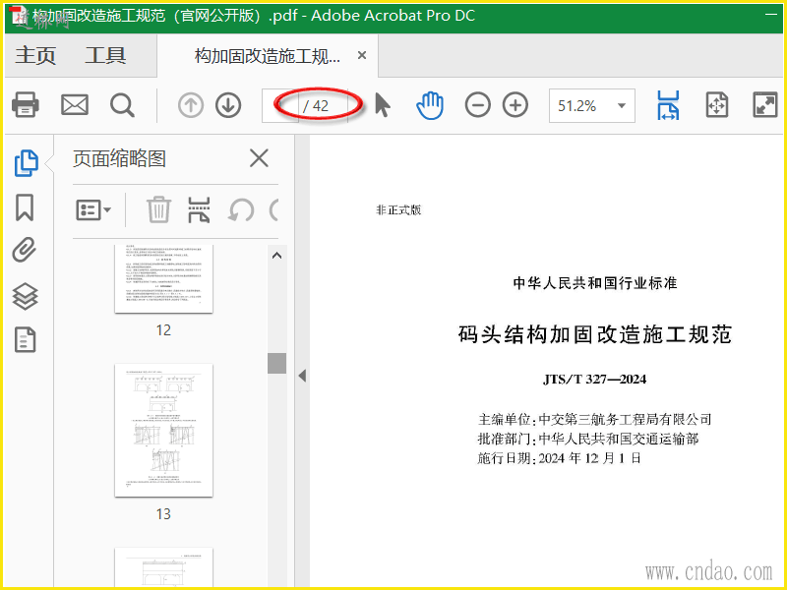Click the page number input field
The height and width of the screenshot is (590, 787).
[280, 105]
